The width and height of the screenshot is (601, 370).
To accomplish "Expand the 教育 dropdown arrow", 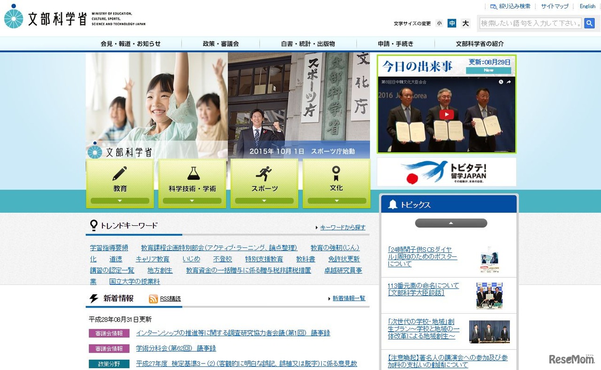I will coord(120,200).
